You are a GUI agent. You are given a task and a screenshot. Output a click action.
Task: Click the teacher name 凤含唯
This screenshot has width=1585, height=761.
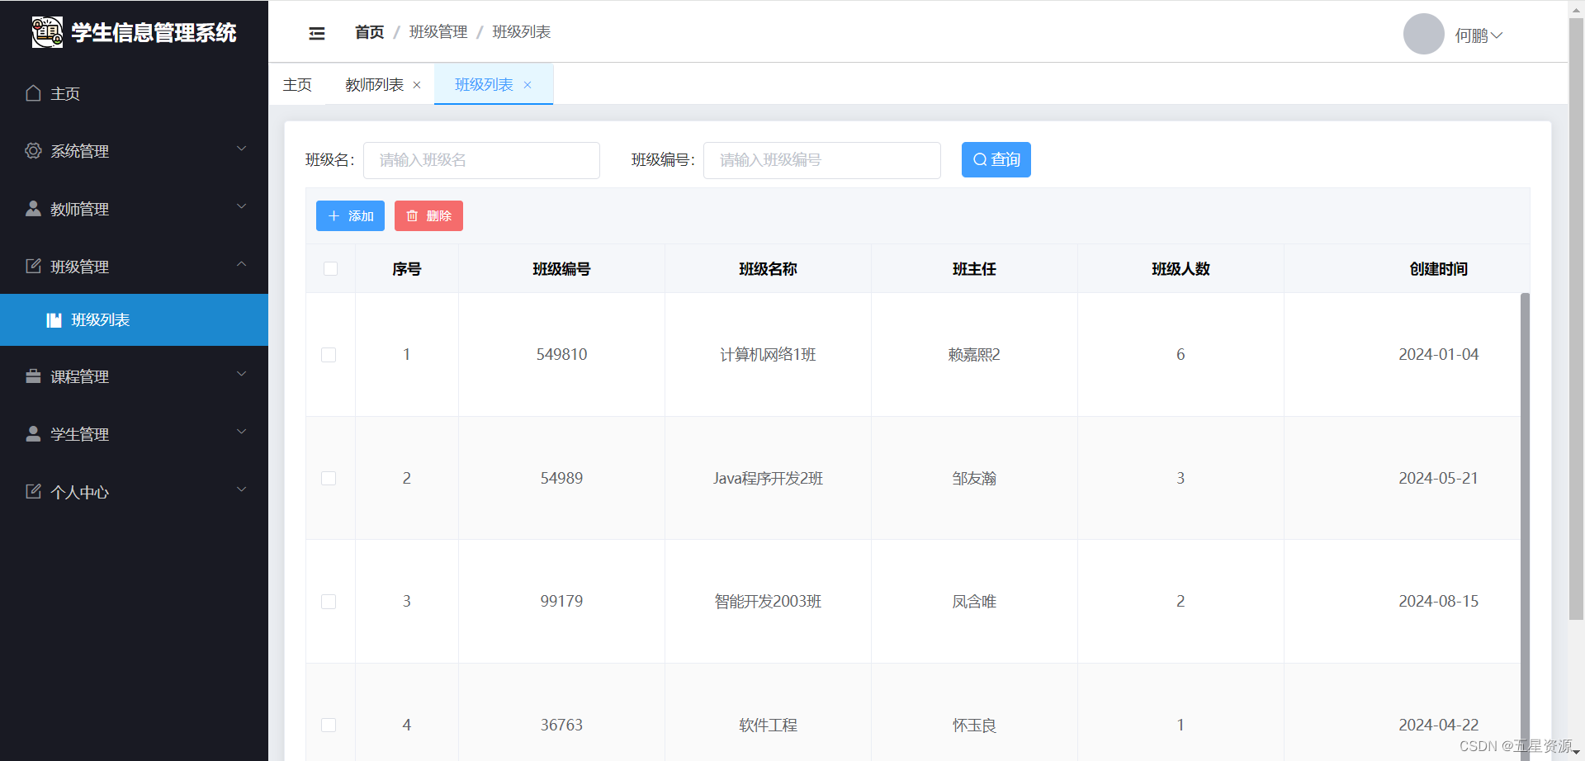[974, 602]
